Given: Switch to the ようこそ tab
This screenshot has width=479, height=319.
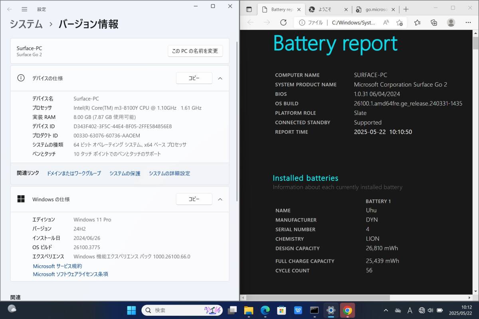Looking at the screenshot, I should (x=329, y=9).
